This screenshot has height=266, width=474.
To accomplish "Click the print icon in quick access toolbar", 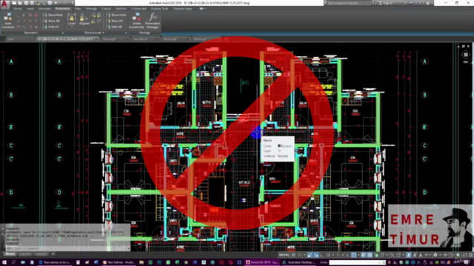I will [x=50, y=3].
